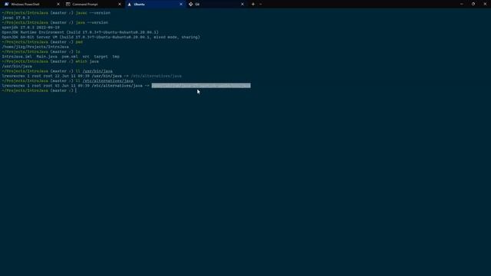The width and height of the screenshot is (491, 276).
Task: Close the Windows PowerShell tab
Action: (x=58, y=5)
